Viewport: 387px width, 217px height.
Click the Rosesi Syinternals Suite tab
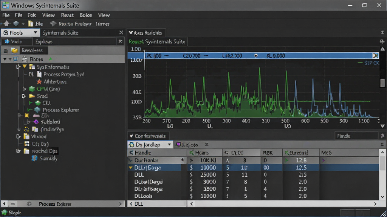(157, 41)
